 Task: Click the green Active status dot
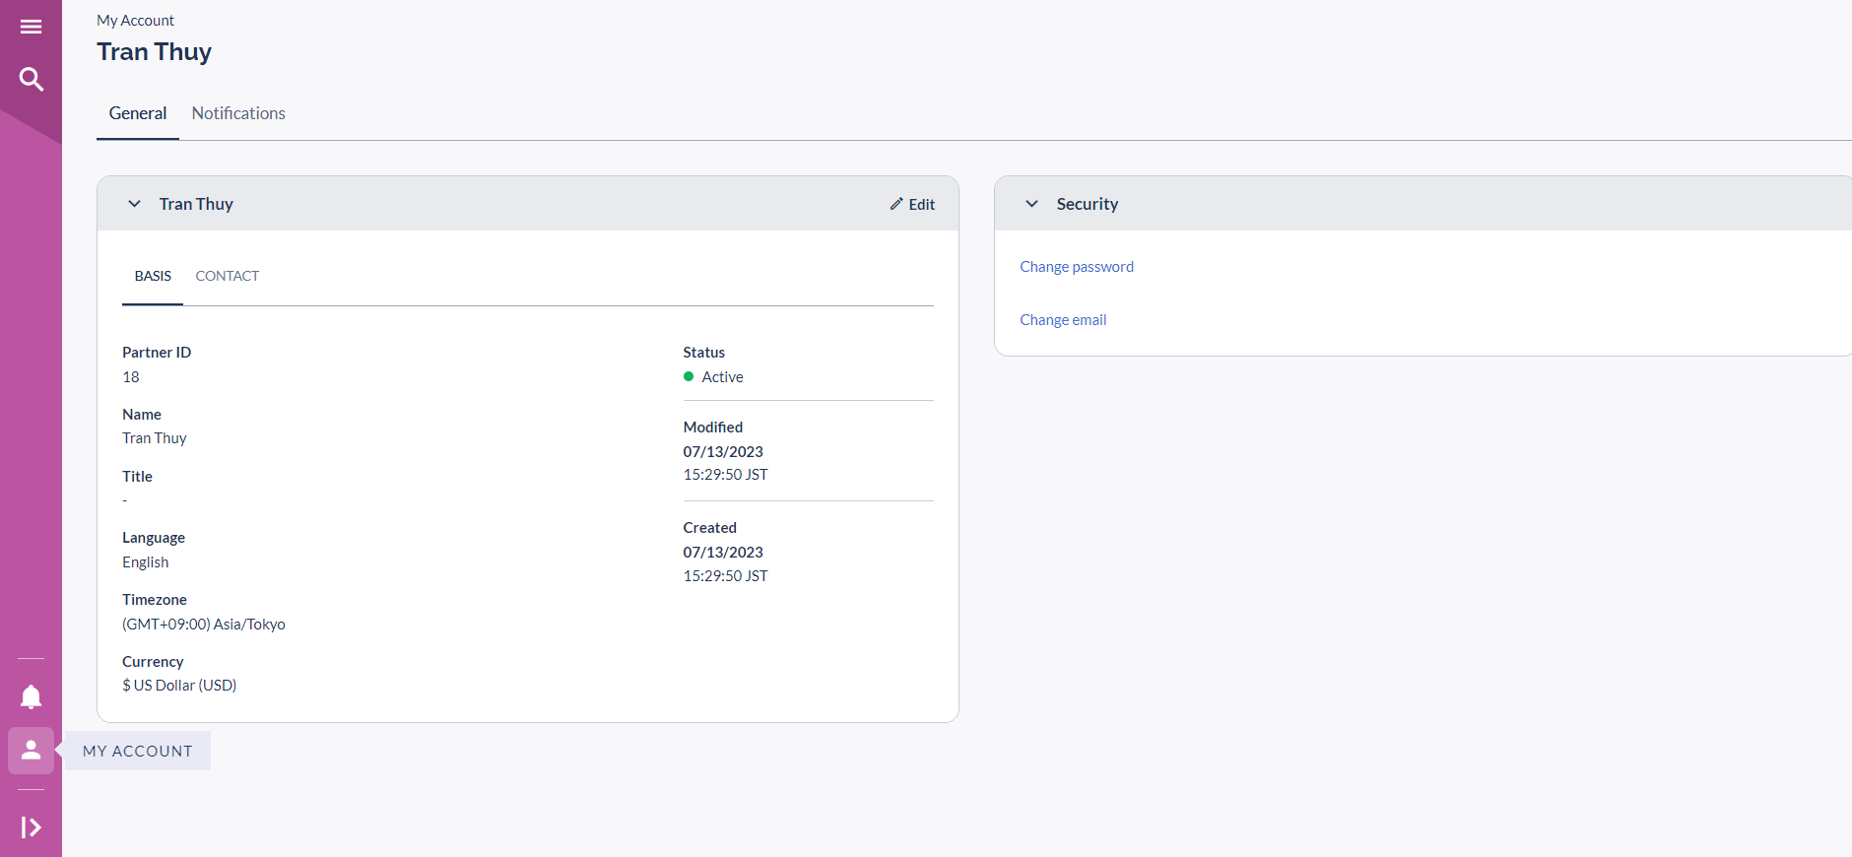point(689,376)
